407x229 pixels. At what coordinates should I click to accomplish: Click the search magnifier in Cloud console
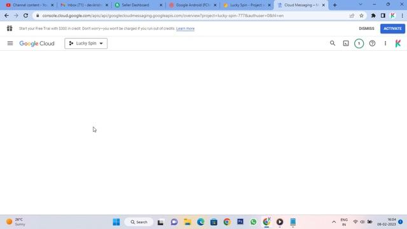(333, 43)
